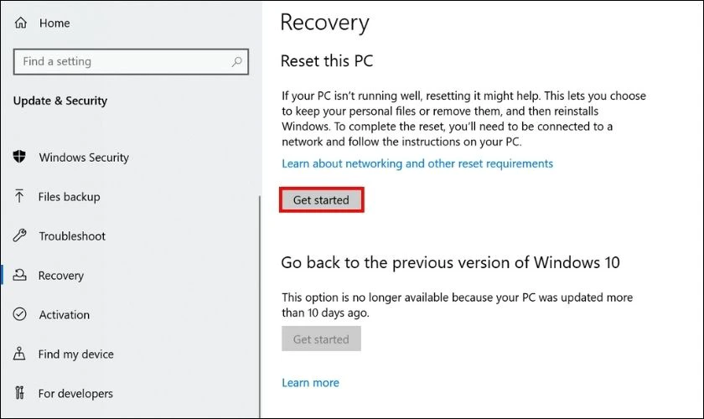Click the Troubleshoot wrench icon
Viewport: 704px width, 419px height.
point(19,235)
